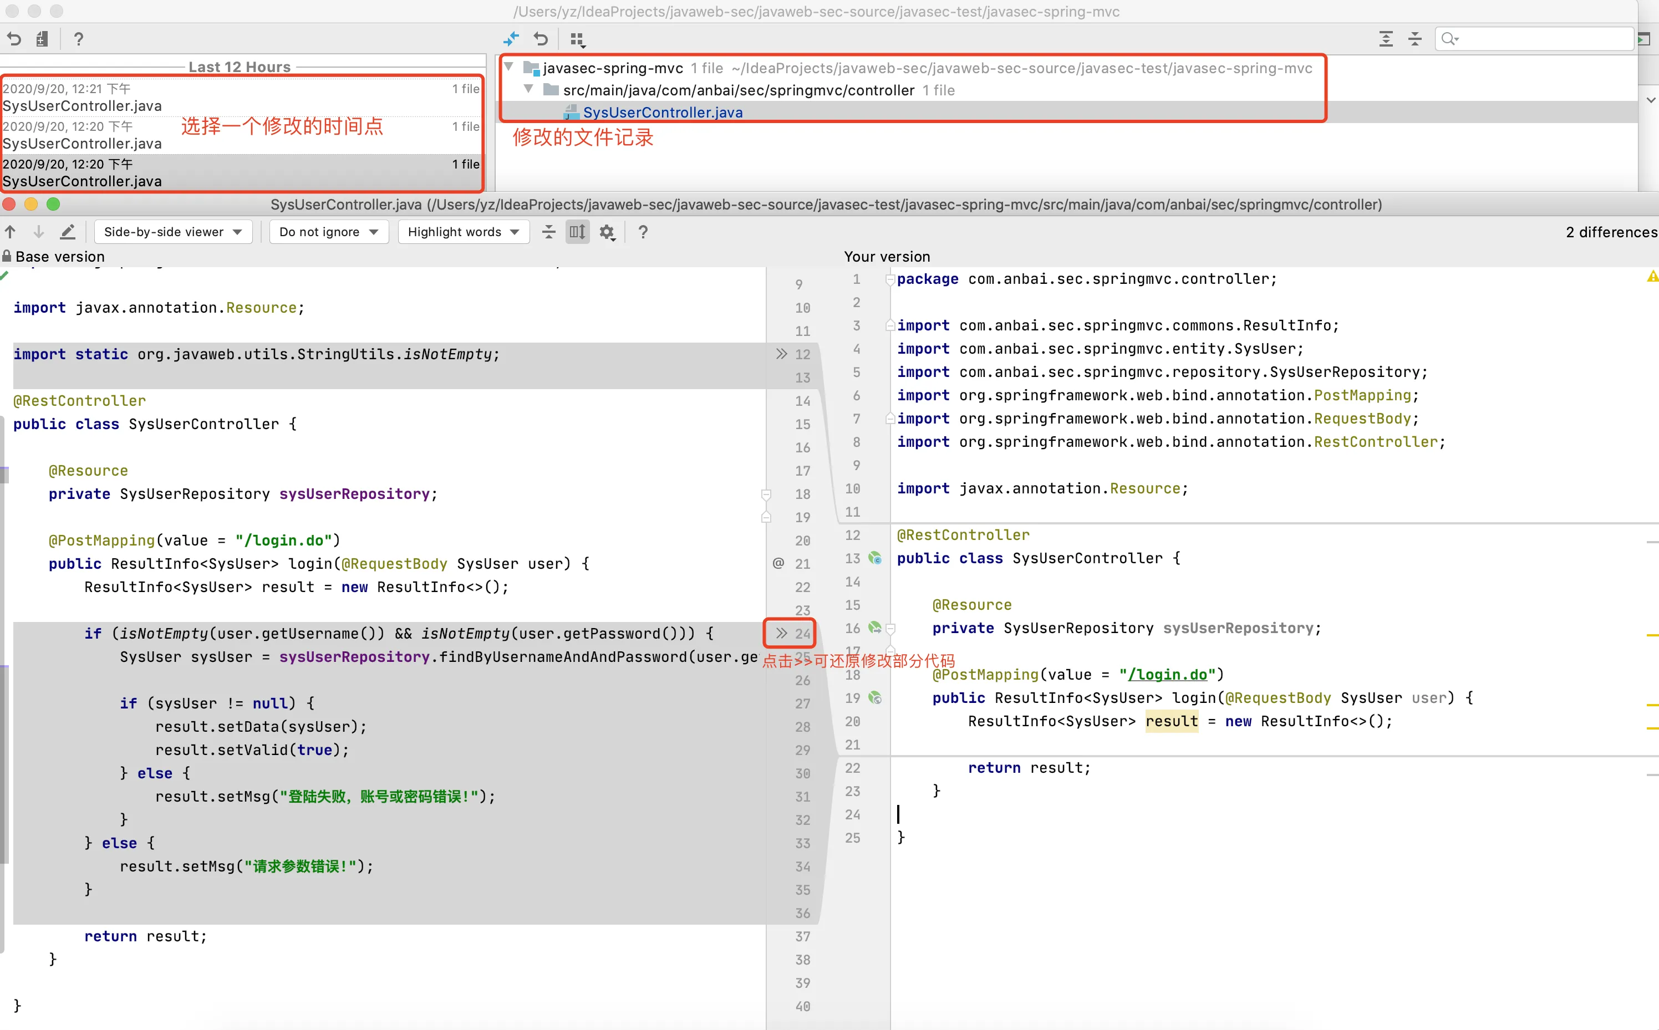This screenshot has height=1030, width=1659.
Task: Go to the next difference arrow
Action: click(39, 232)
